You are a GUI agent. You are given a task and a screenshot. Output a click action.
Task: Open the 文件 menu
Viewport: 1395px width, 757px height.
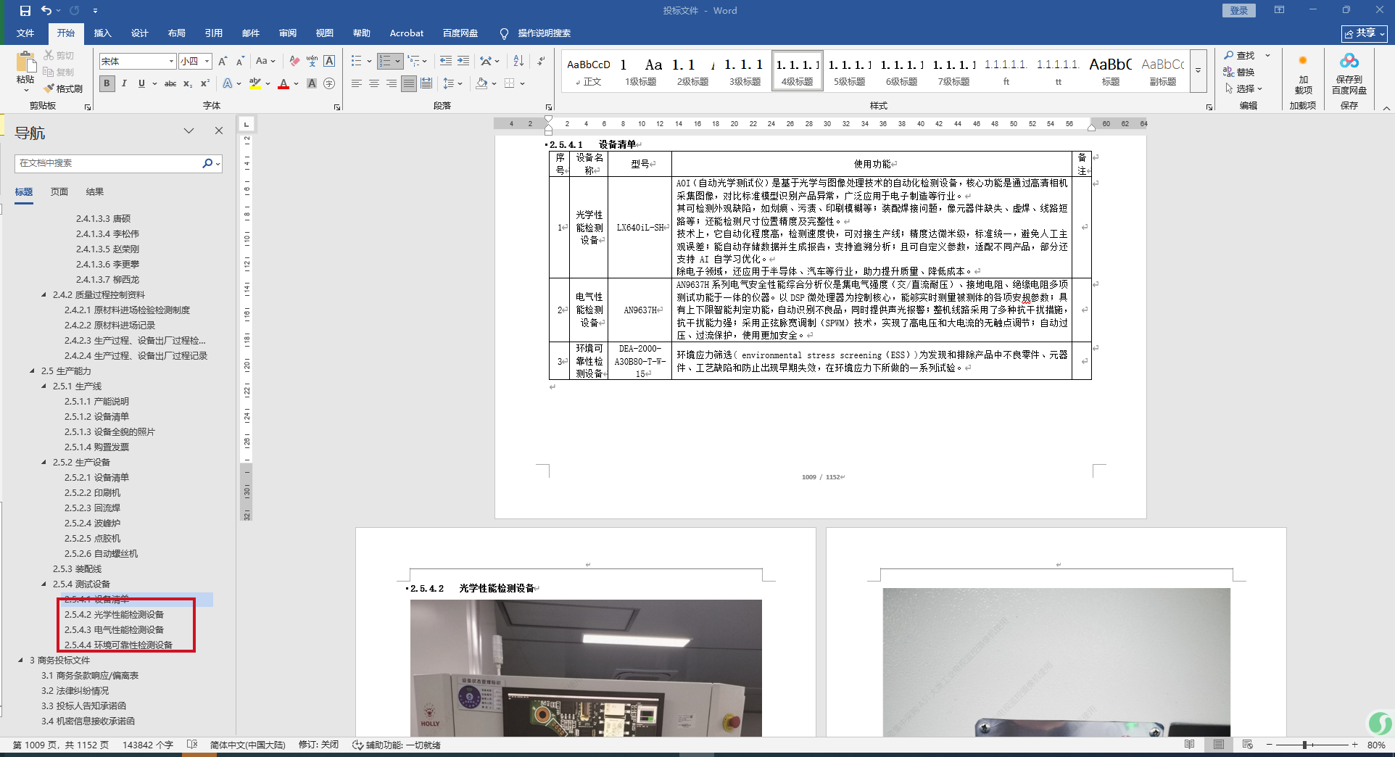tap(25, 33)
